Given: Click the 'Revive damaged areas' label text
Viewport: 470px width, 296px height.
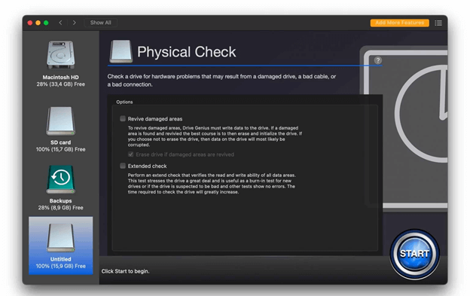Looking at the screenshot, I should [155, 119].
